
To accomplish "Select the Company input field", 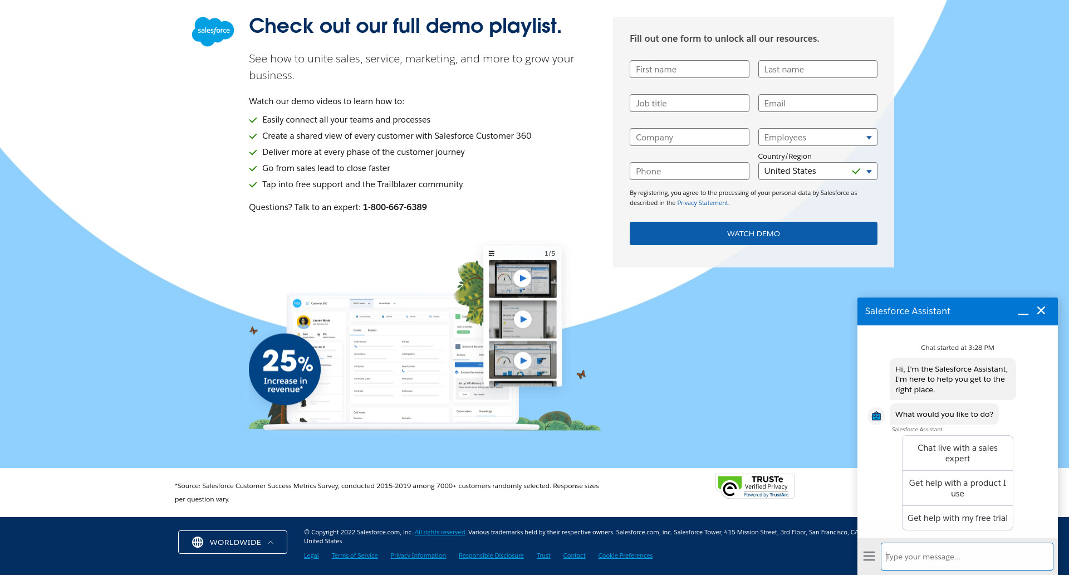I will pyautogui.click(x=689, y=137).
